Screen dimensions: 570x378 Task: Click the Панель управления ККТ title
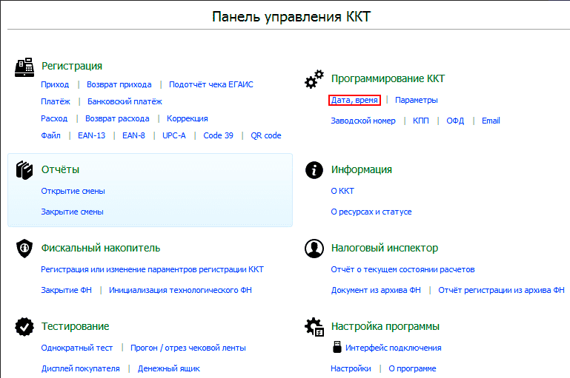[x=291, y=17]
